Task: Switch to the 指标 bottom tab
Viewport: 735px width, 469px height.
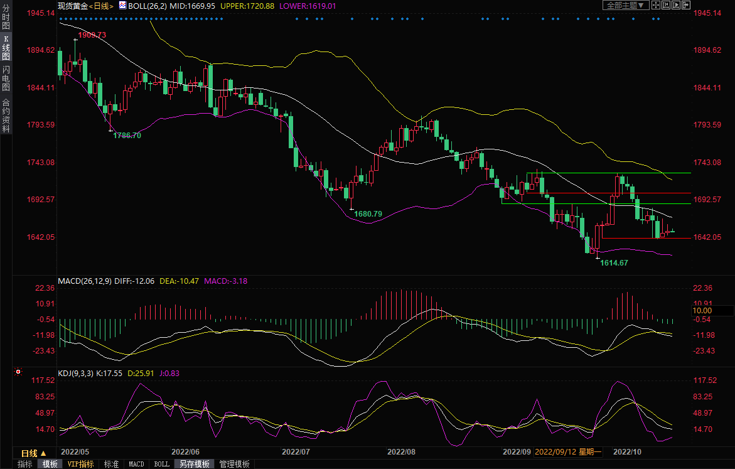Action: pos(25,464)
